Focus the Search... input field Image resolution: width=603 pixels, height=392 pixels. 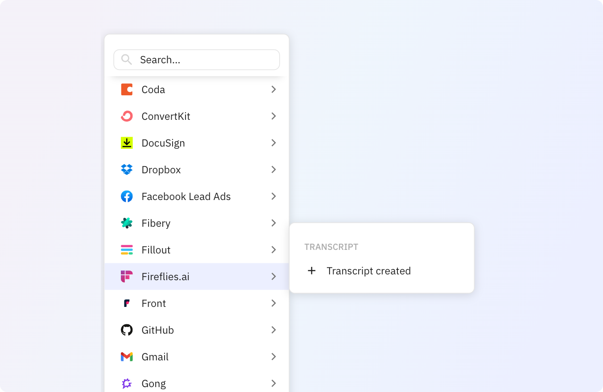(x=197, y=60)
